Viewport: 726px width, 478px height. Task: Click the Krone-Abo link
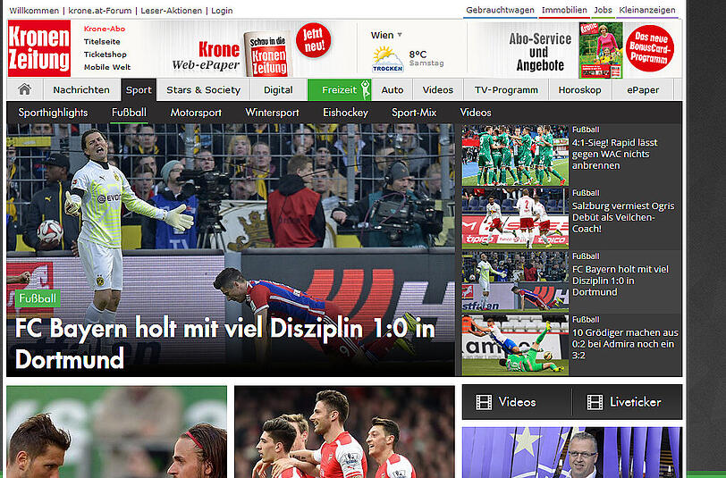(105, 29)
